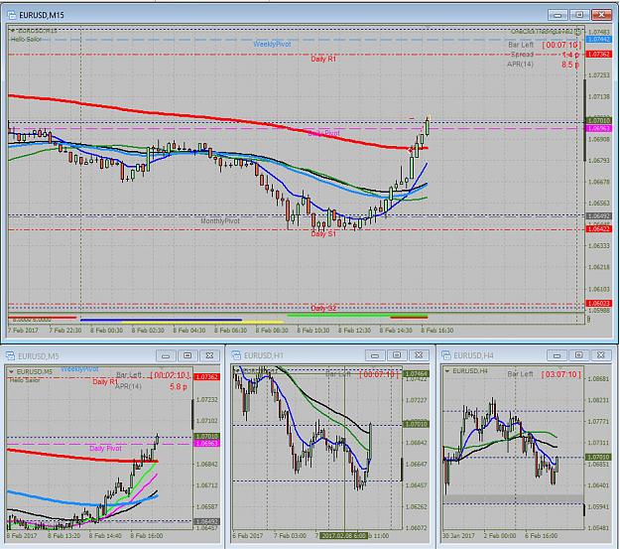The image size is (620, 549).
Task: Click the EURUSD,H1 window chart icon
Action: (236, 355)
